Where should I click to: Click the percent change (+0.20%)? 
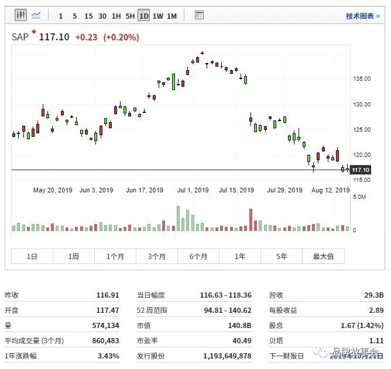(x=121, y=37)
